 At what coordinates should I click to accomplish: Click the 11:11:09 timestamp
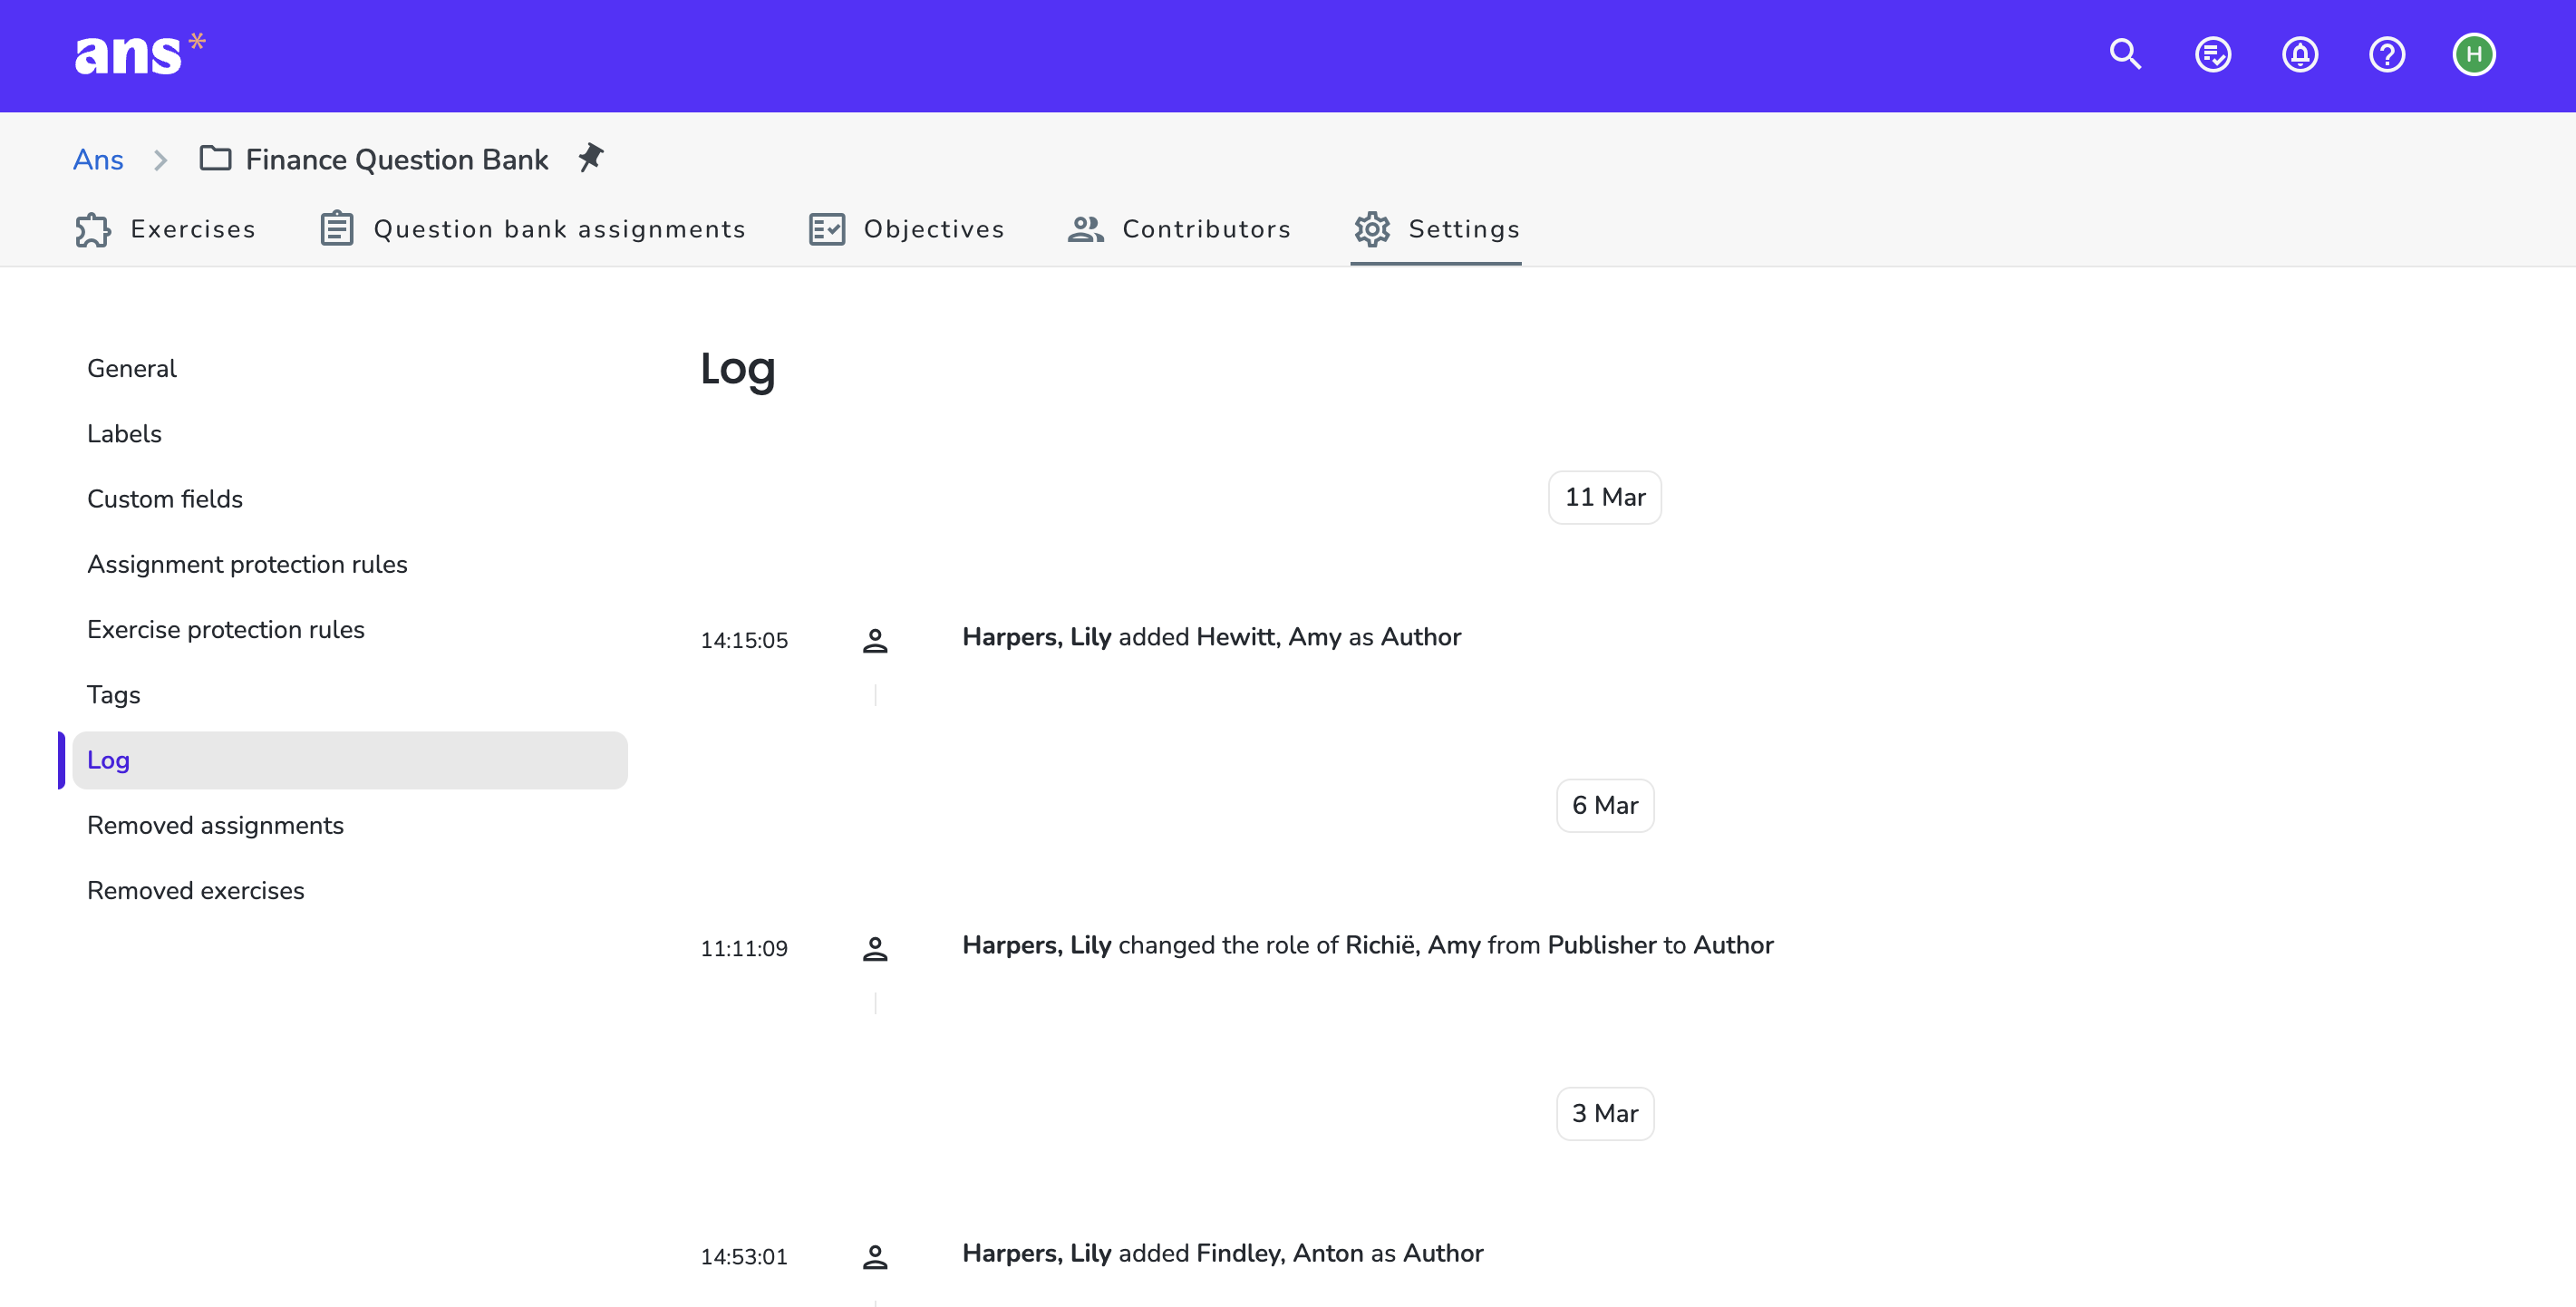[744, 948]
